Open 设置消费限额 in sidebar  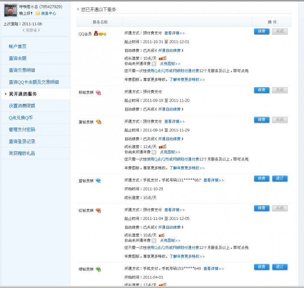[22, 106]
